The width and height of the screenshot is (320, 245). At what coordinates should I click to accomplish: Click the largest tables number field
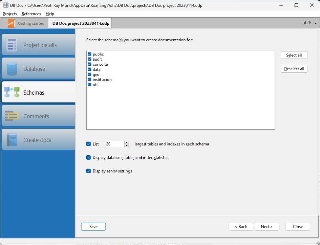coord(114,144)
